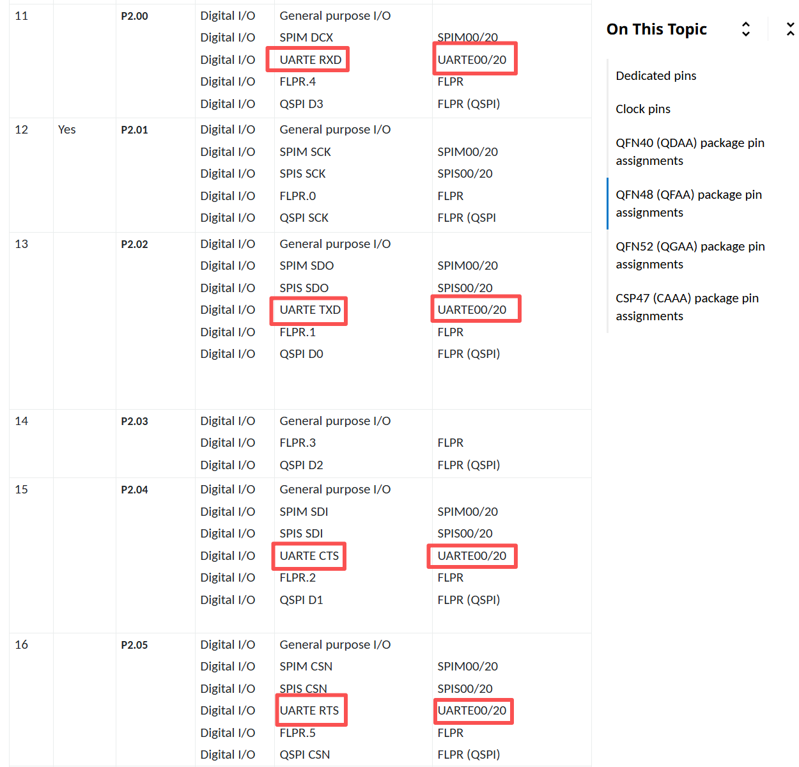This screenshot has height=767, width=799.
Task: Click UARTE00/20 in the P2.02 row
Action: pyautogui.click(x=472, y=310)
